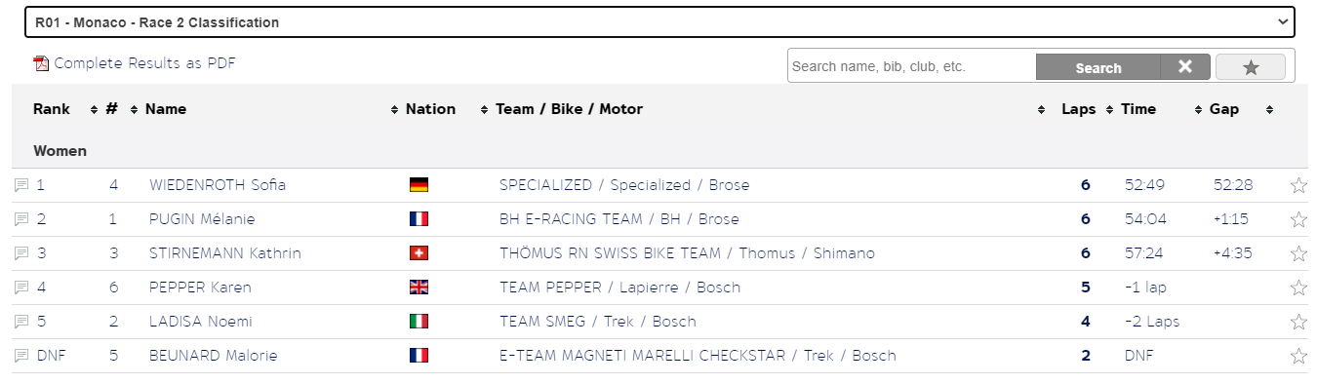
Task: Sort results by Rank column
Action: 52,109
